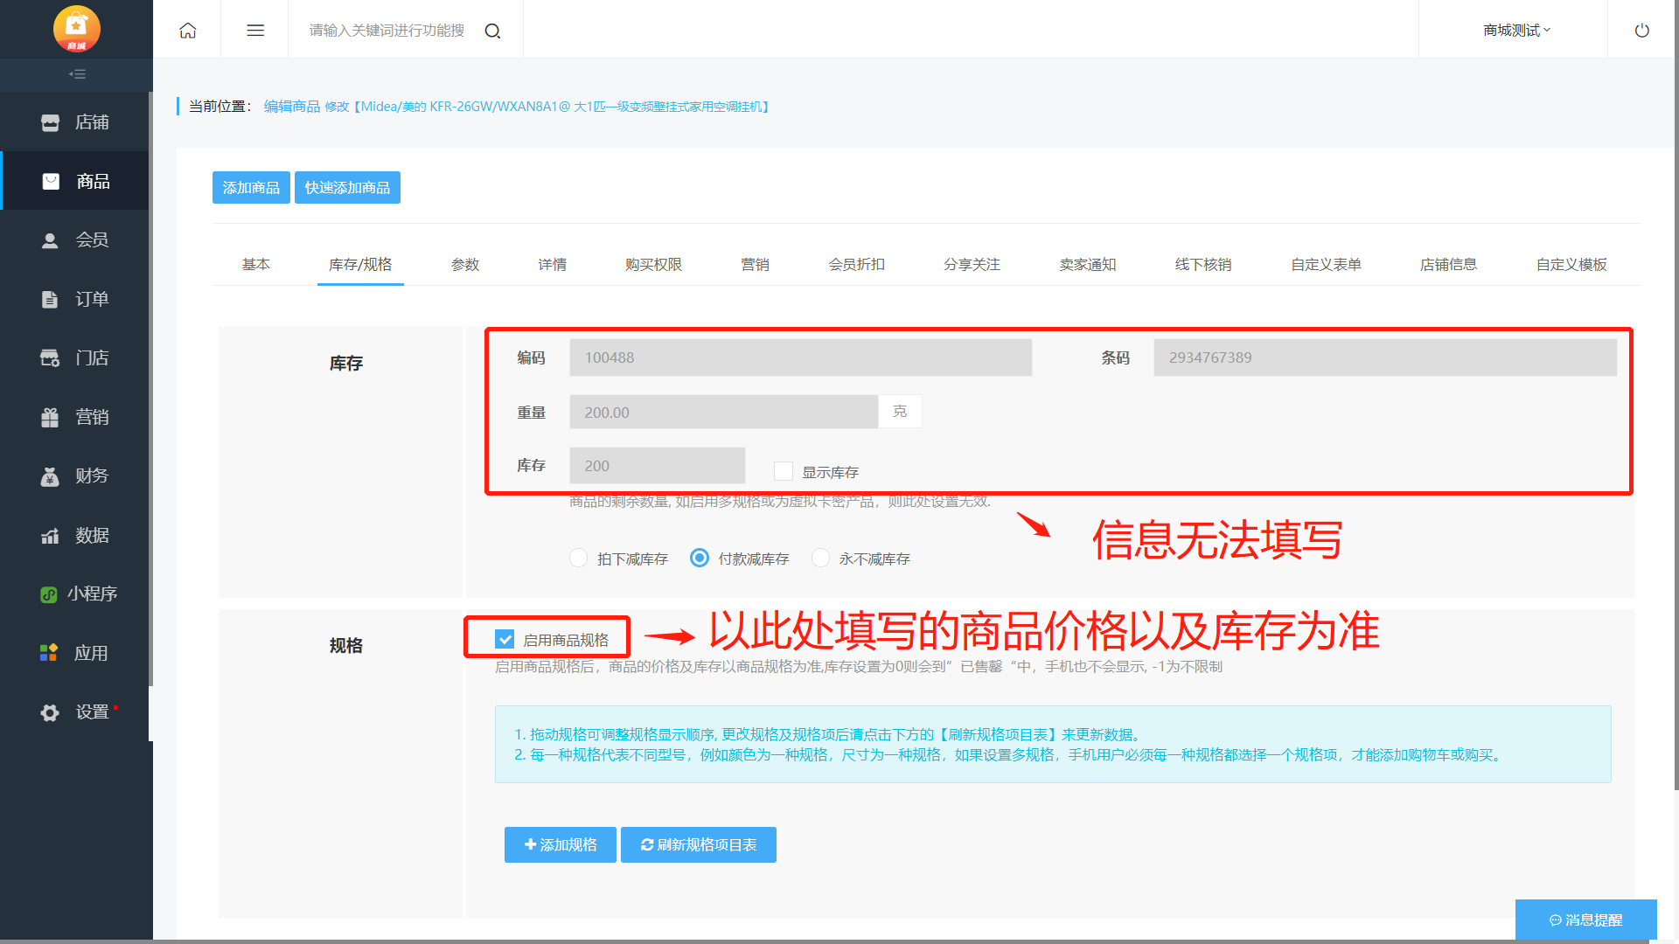
Task: Open the 会员折扣 tab
Action: 857,264
